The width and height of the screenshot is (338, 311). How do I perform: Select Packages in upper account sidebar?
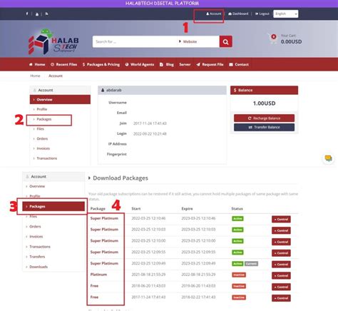pos(44,119)
